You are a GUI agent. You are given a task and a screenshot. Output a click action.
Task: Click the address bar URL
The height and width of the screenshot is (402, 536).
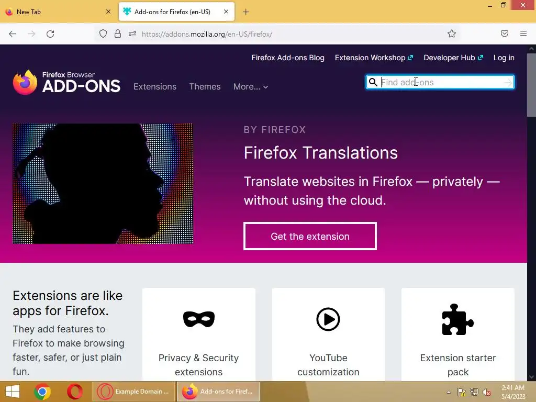(x=207, y=34)
